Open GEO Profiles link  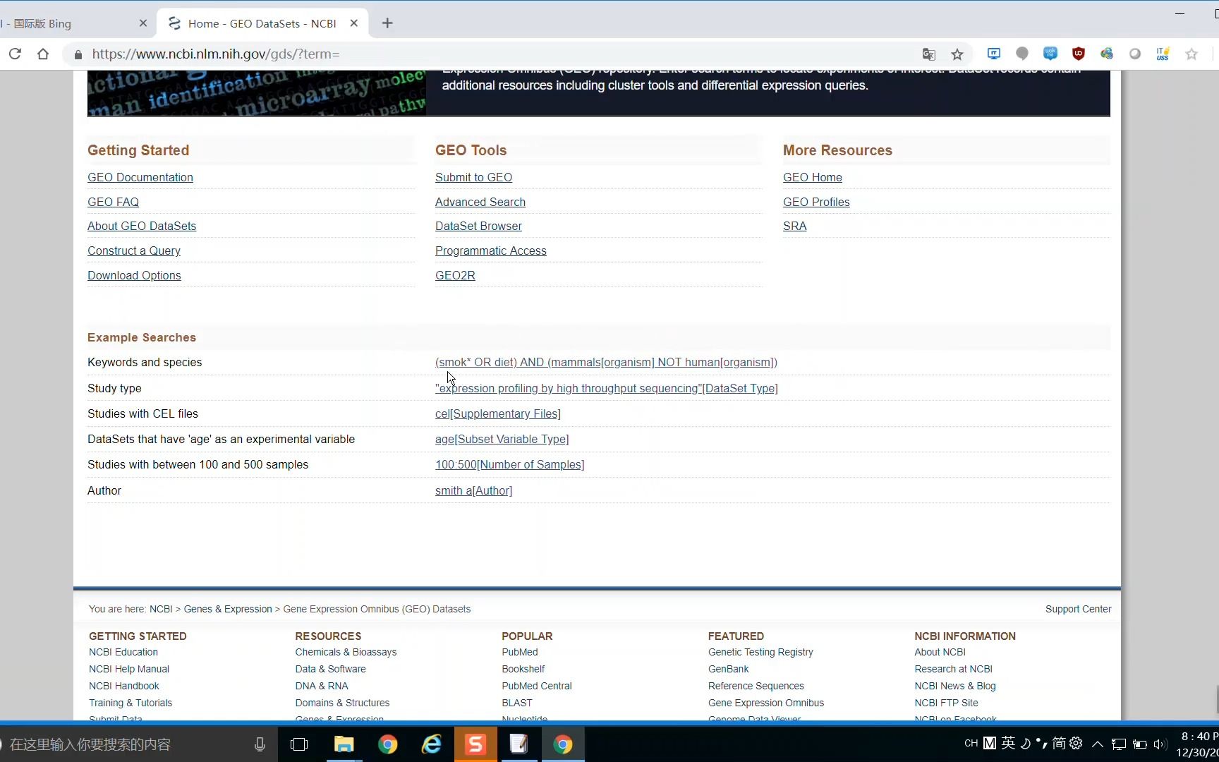click(816, 202)
